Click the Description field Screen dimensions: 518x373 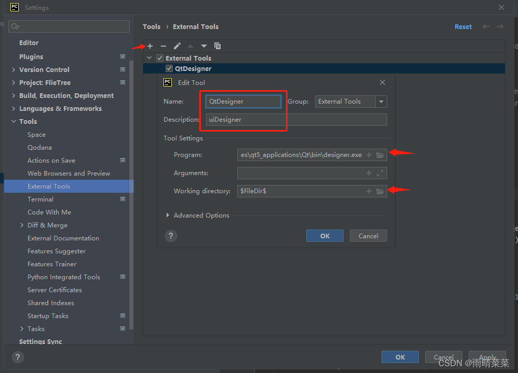pos(296,120)
